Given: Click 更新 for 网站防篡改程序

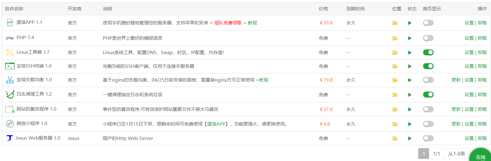Looking at the screenshot, I should (x=456, y=109).
